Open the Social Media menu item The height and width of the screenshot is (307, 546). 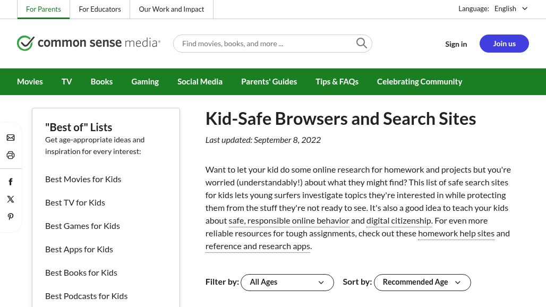point(200,82)
